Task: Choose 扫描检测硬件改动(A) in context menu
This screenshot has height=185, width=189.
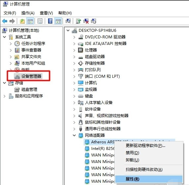Action: (x=149, y=170)
